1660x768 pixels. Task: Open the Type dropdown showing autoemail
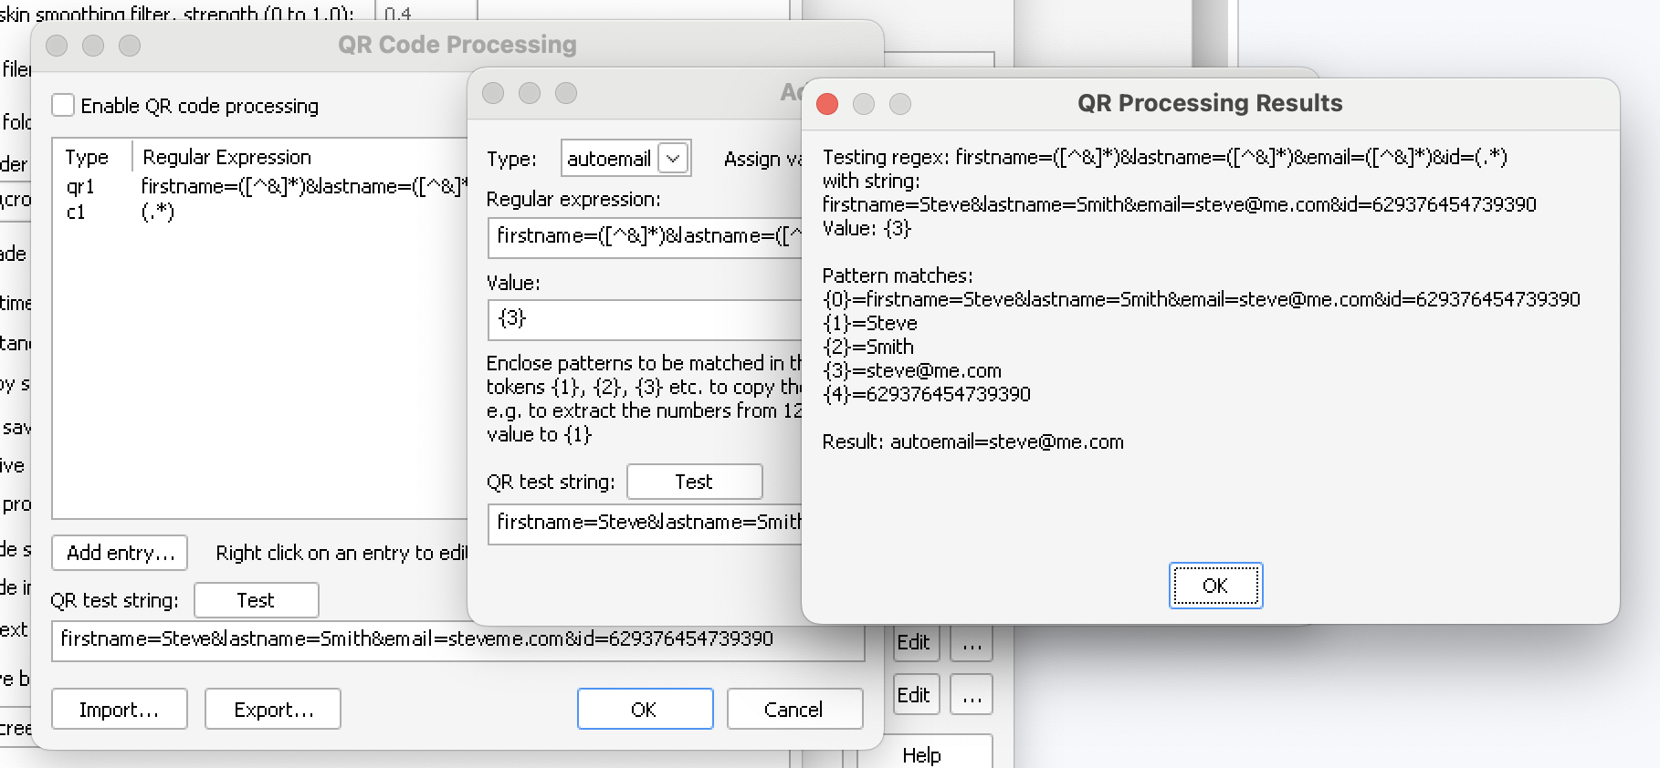click(673, 159)
